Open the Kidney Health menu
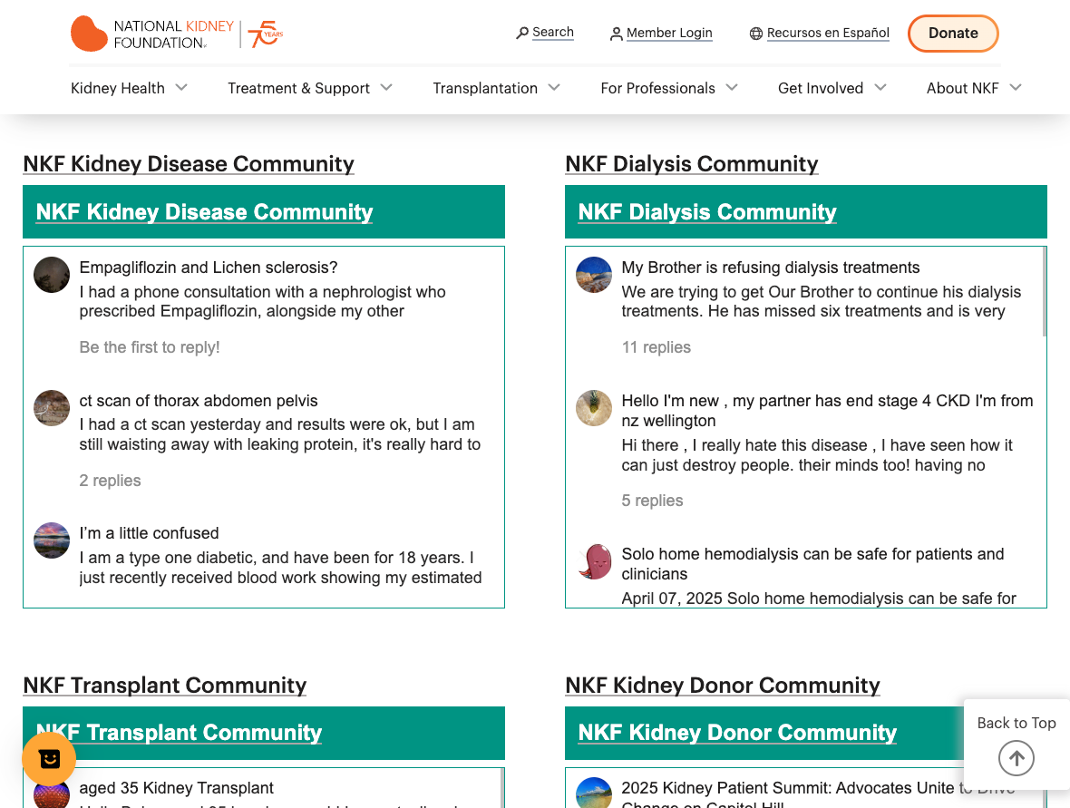Screen dimensions: 1070x808 [118, 88]
